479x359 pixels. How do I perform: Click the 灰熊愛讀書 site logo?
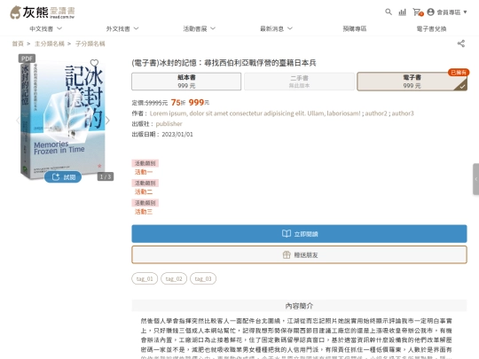43,12
